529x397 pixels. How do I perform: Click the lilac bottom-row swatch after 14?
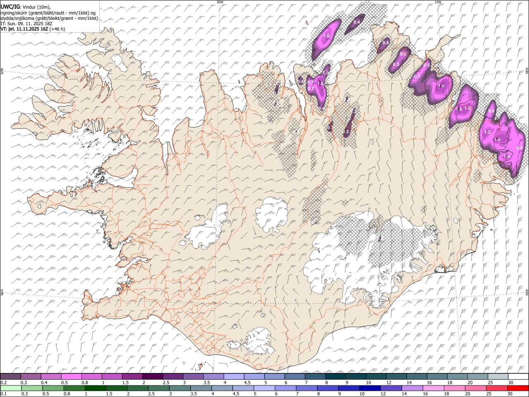point(413,388)
